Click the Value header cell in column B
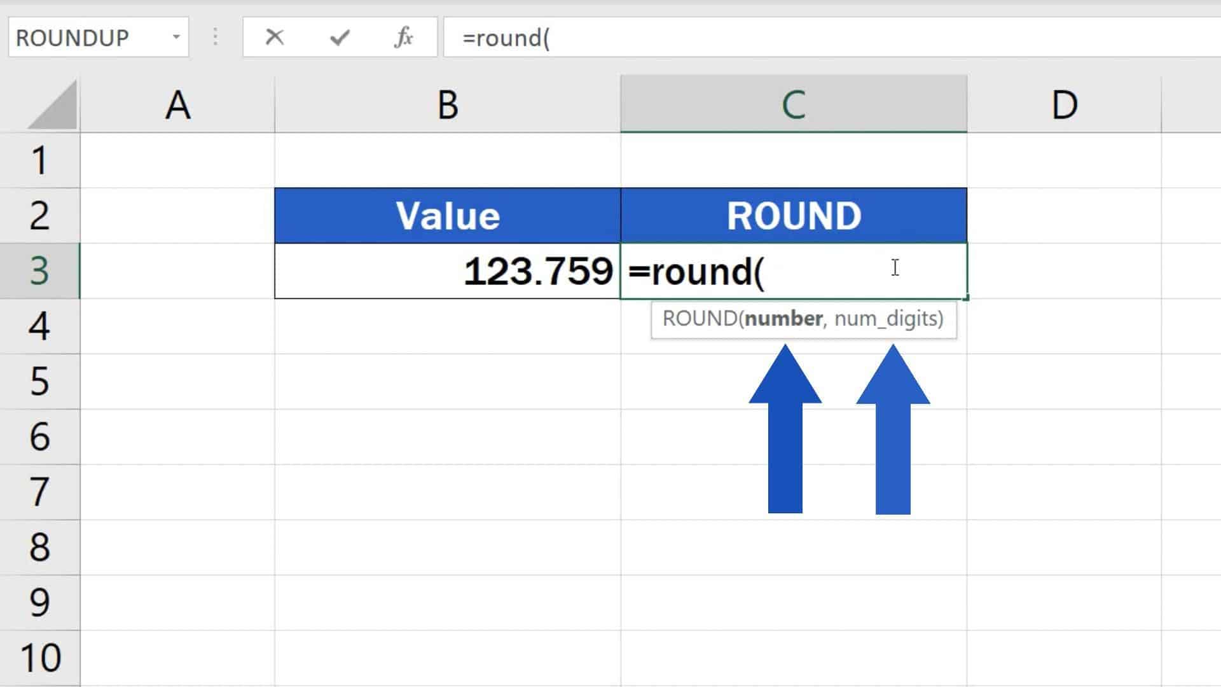The image size is (1221, 687). (x=448, y=215)
